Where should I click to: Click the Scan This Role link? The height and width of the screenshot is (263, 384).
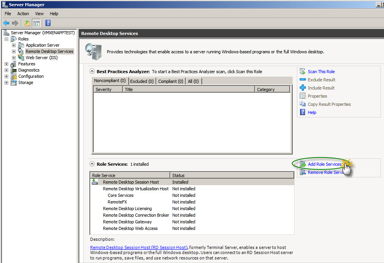coord(321,72)
